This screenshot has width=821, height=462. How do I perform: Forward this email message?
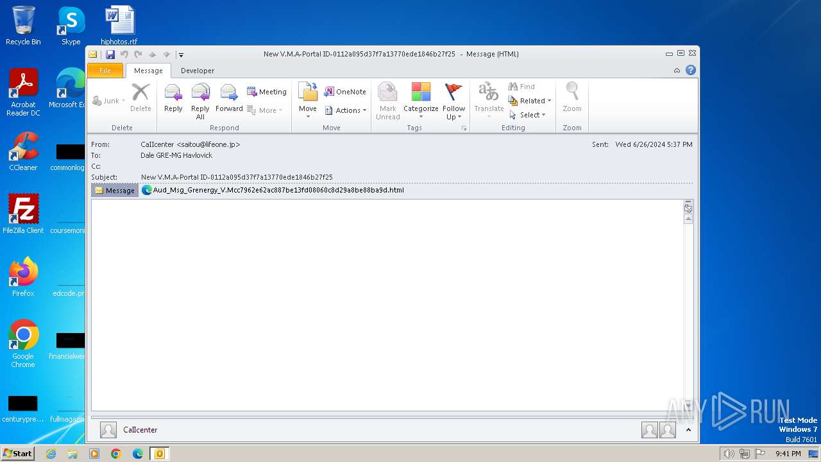point(229,98)
